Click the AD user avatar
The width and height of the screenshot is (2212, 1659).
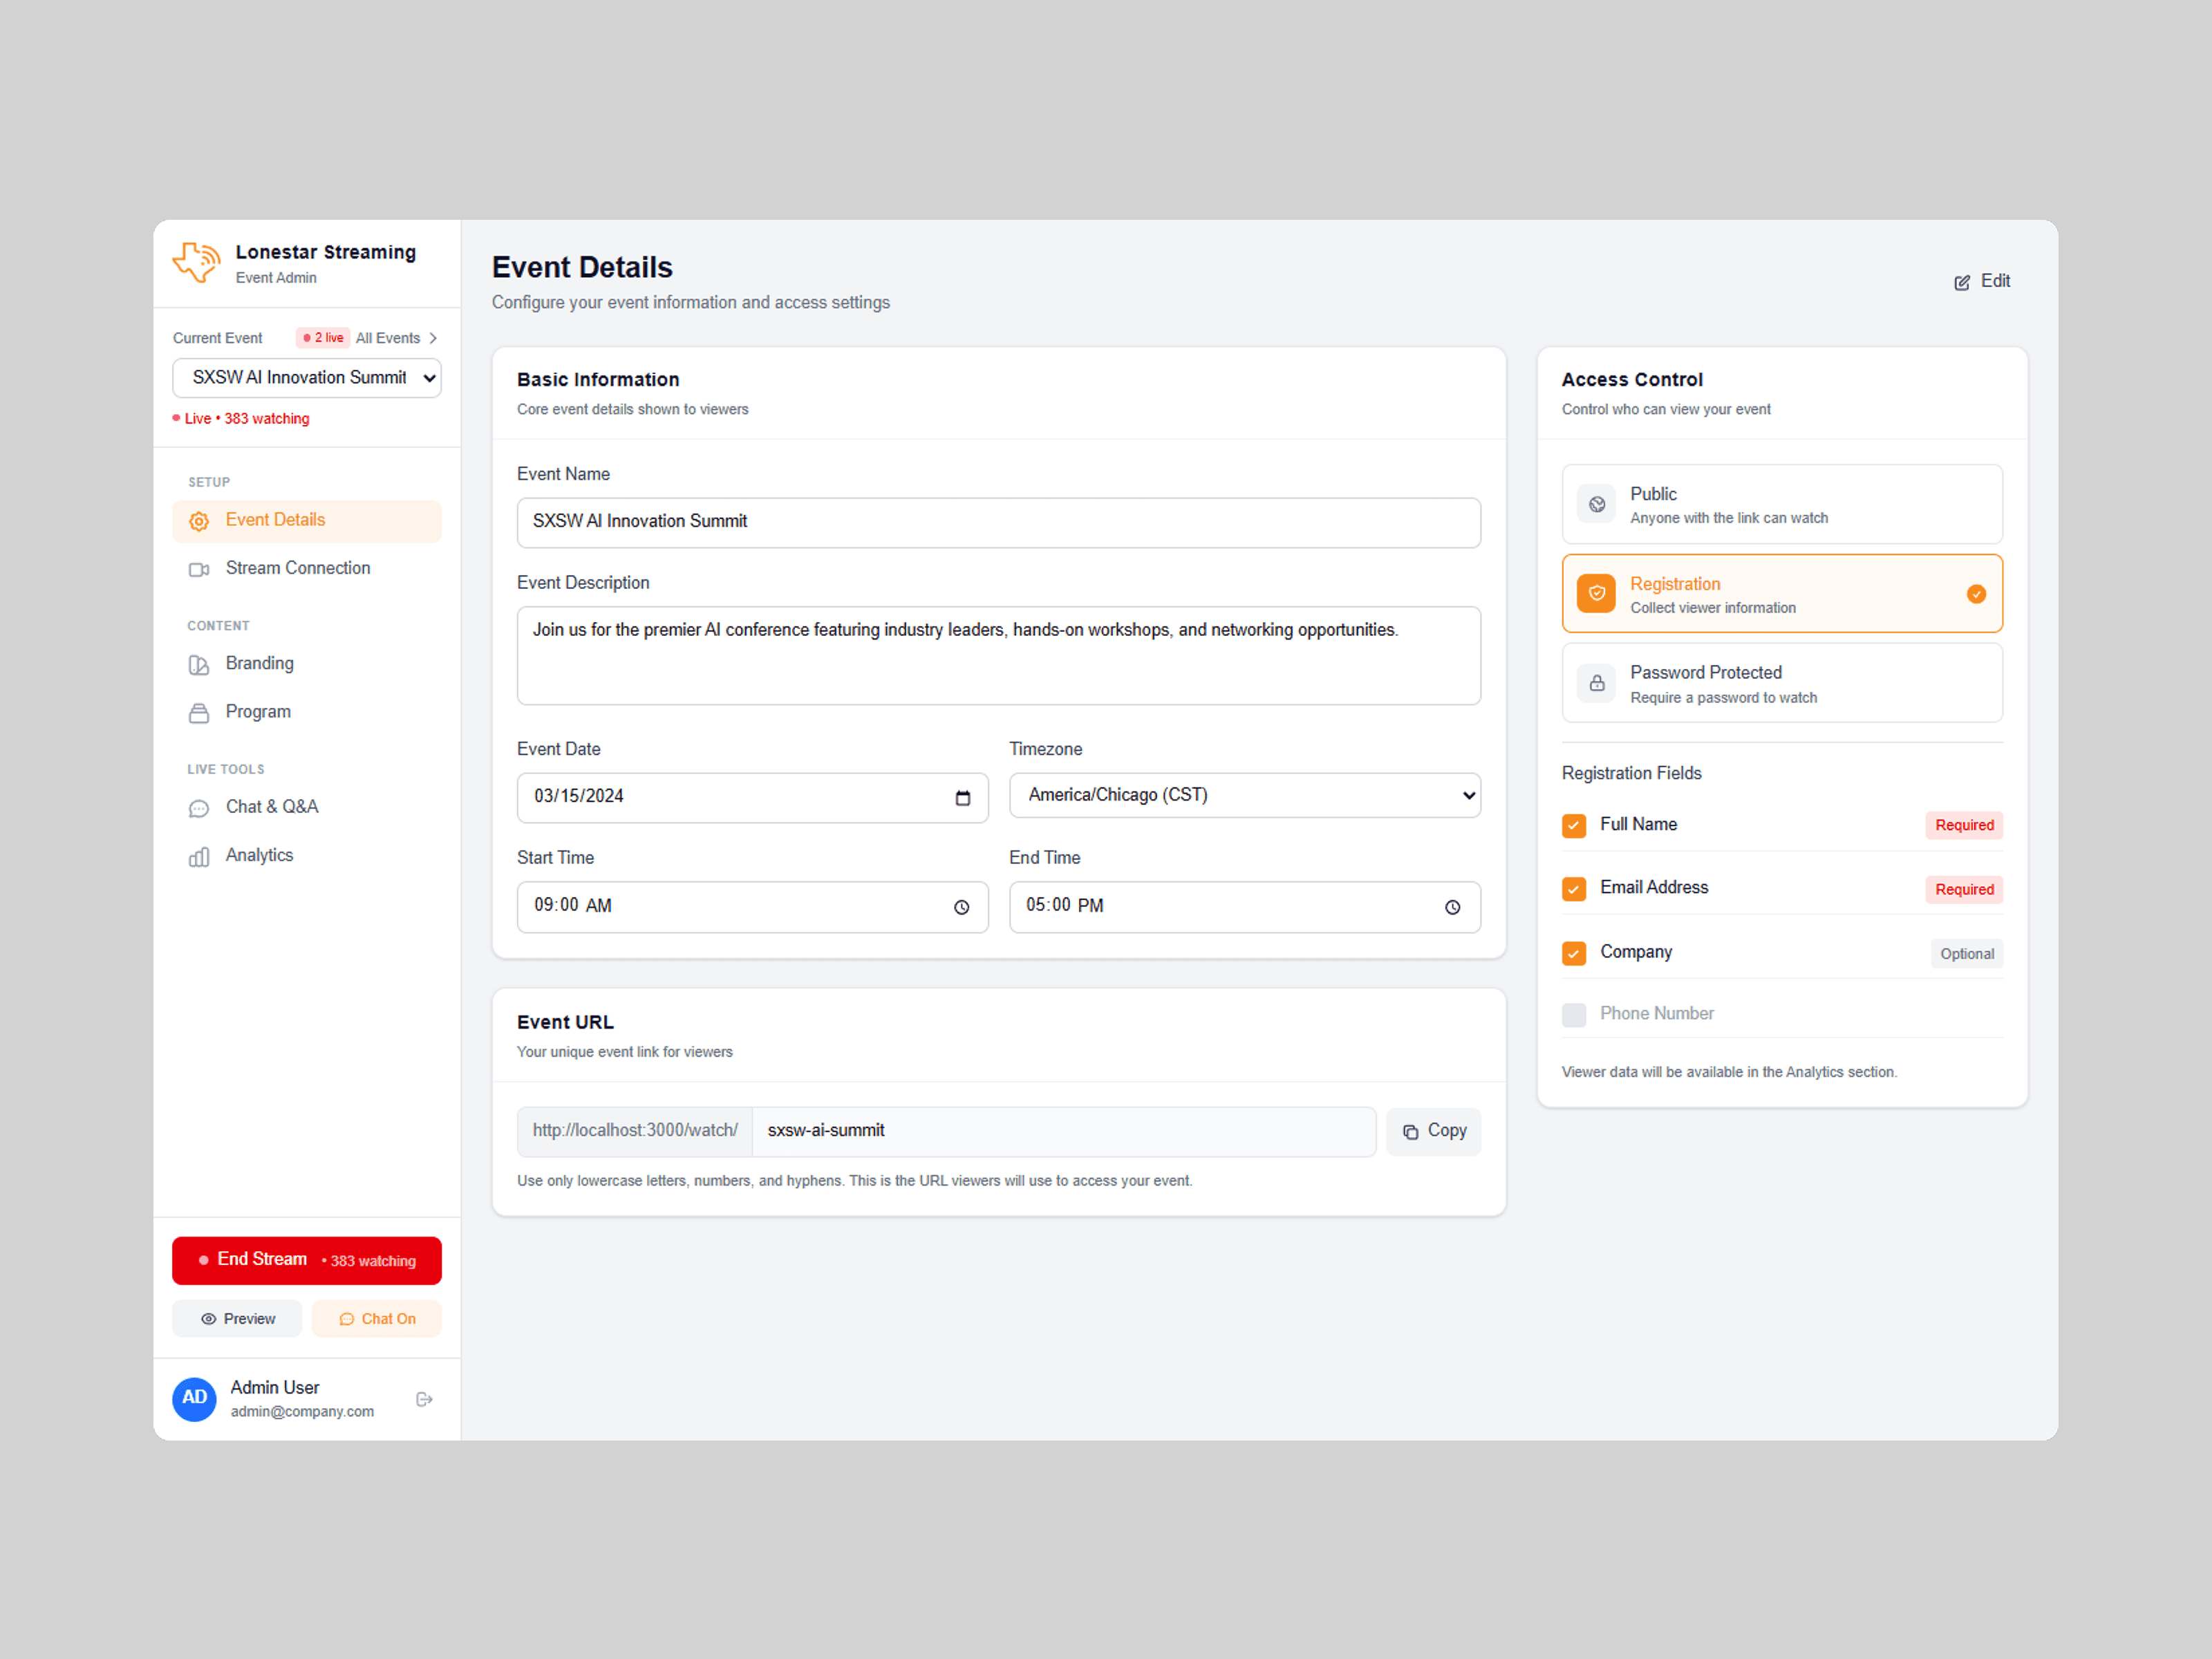(194, 1398)
